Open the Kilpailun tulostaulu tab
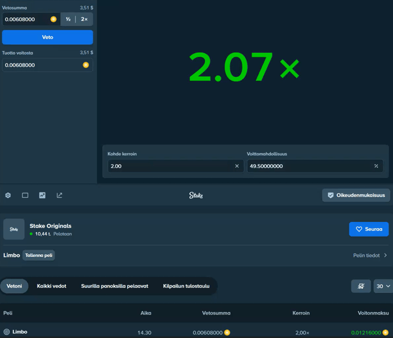393x338 pixels. click(186, 286)
